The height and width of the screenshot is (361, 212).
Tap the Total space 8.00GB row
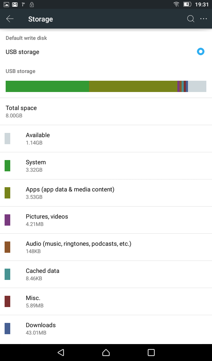[106, 112]
